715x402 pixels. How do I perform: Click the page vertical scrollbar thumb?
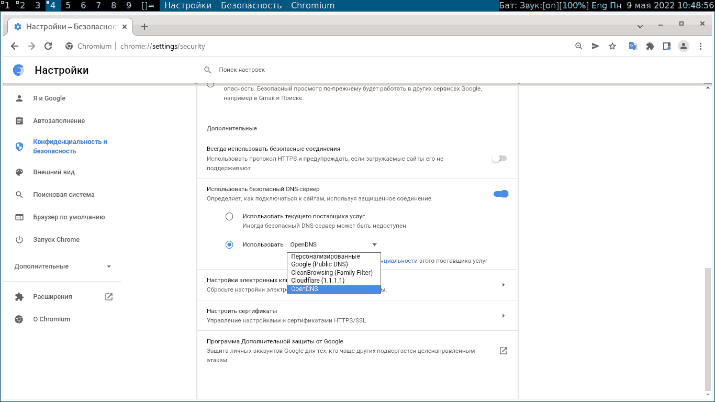(708, 330)
